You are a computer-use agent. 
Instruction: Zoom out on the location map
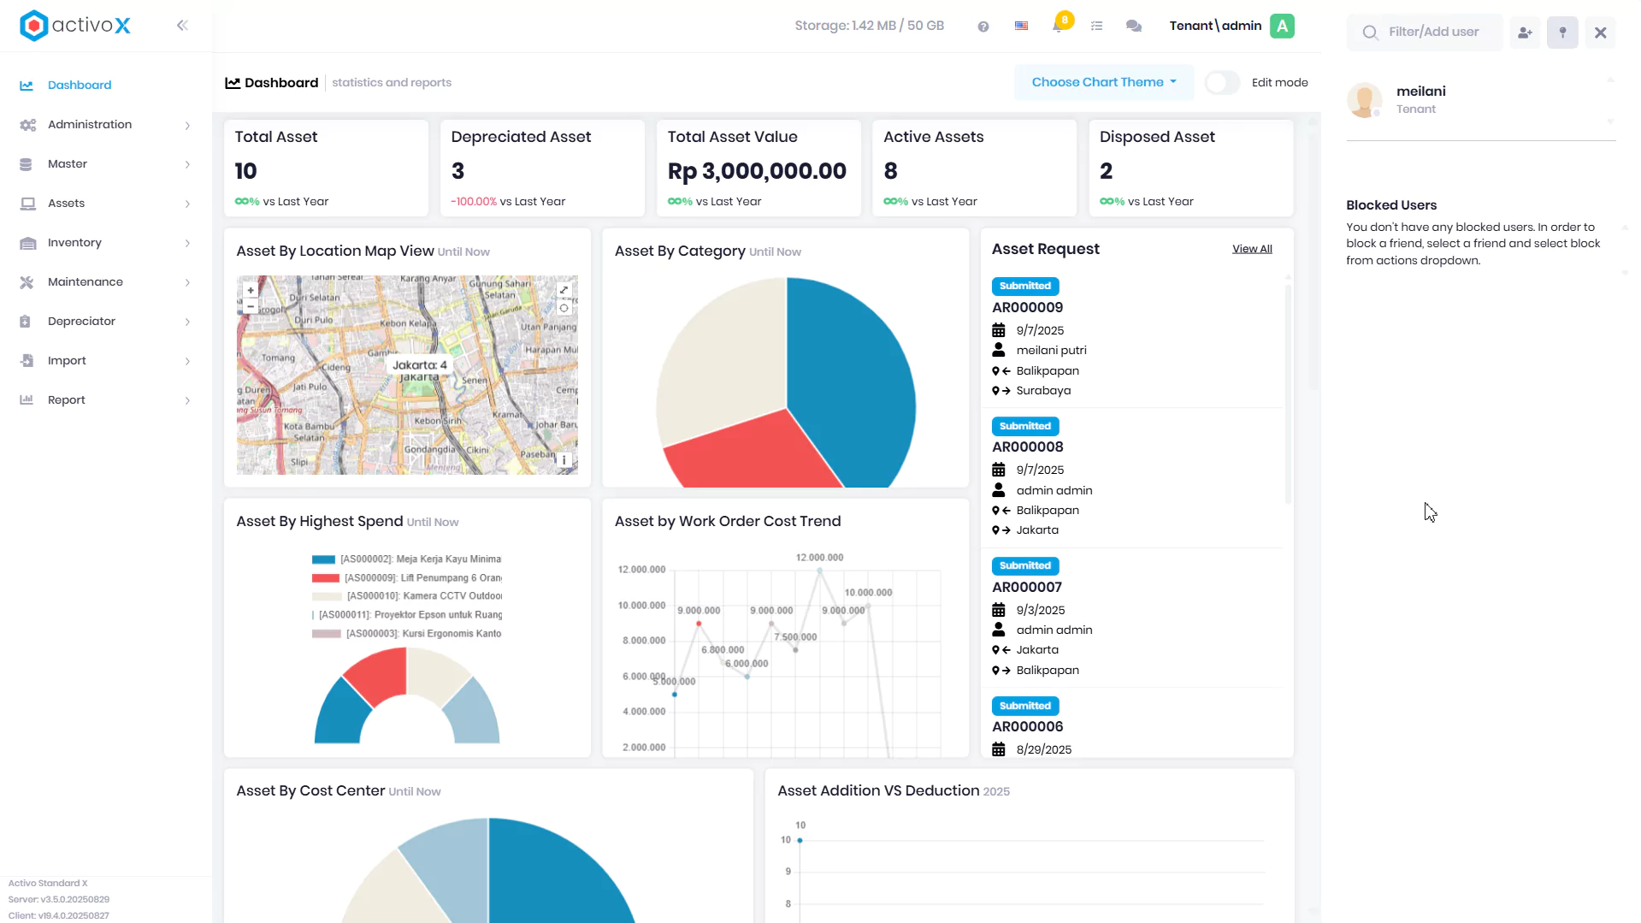pyautogui.click(x=251, y=305)
